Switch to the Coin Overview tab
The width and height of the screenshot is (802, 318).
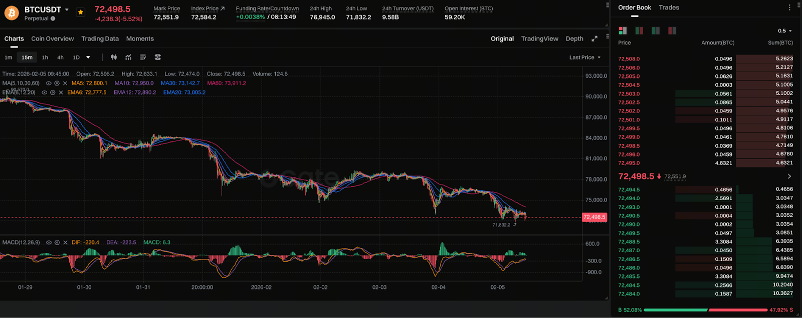[52, 38]
